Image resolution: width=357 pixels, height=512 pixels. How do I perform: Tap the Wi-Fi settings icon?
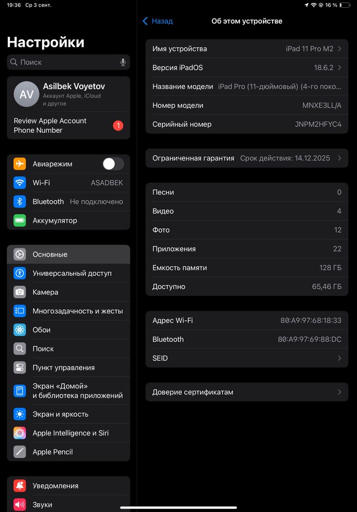[x=19, y=182]
